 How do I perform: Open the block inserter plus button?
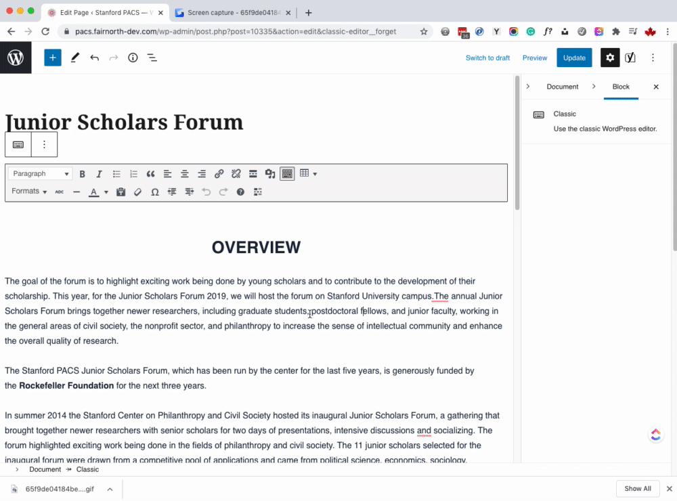click(53, 58)
